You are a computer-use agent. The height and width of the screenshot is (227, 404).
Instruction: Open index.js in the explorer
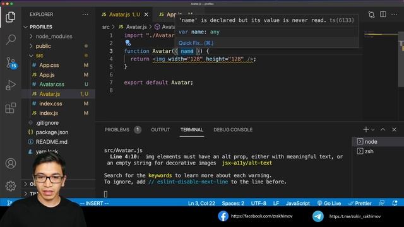coord(58,113)
